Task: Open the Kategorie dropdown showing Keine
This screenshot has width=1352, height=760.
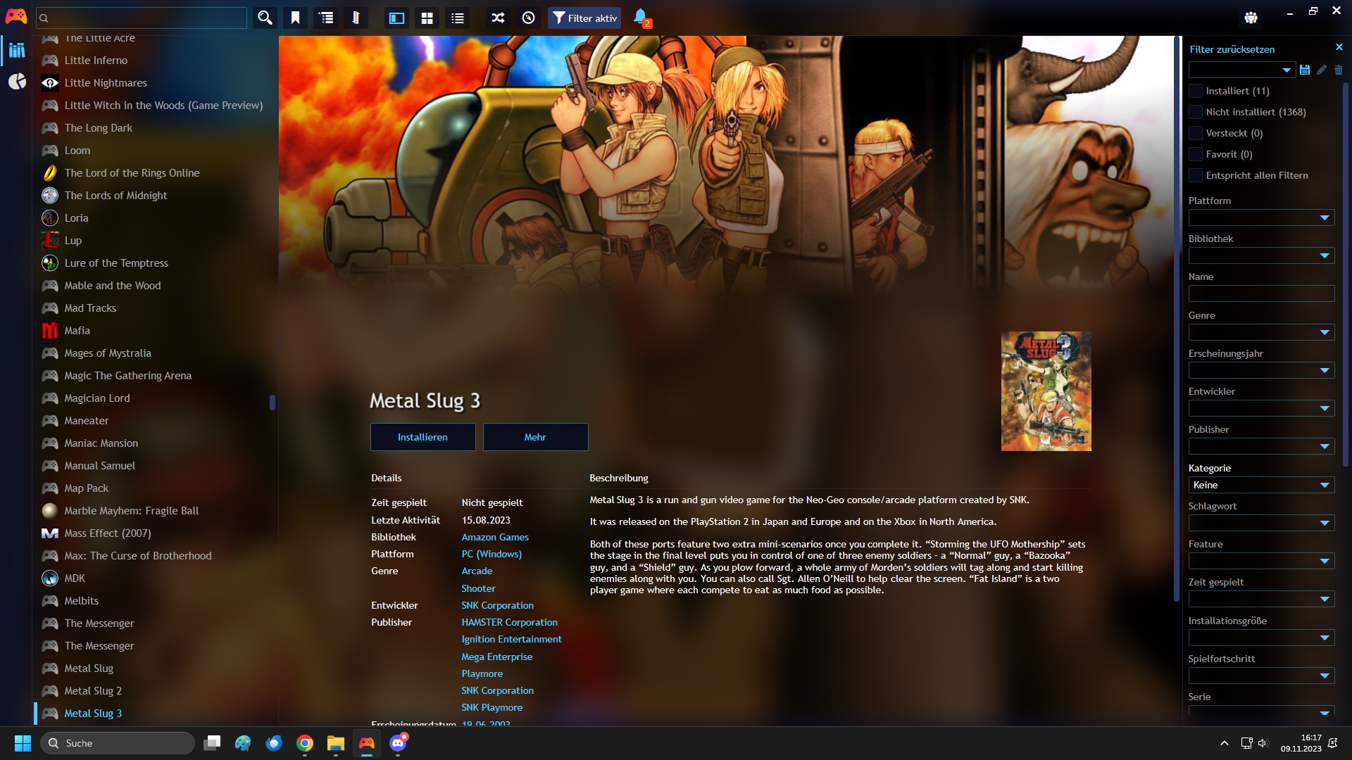Action: point(1260,485)
